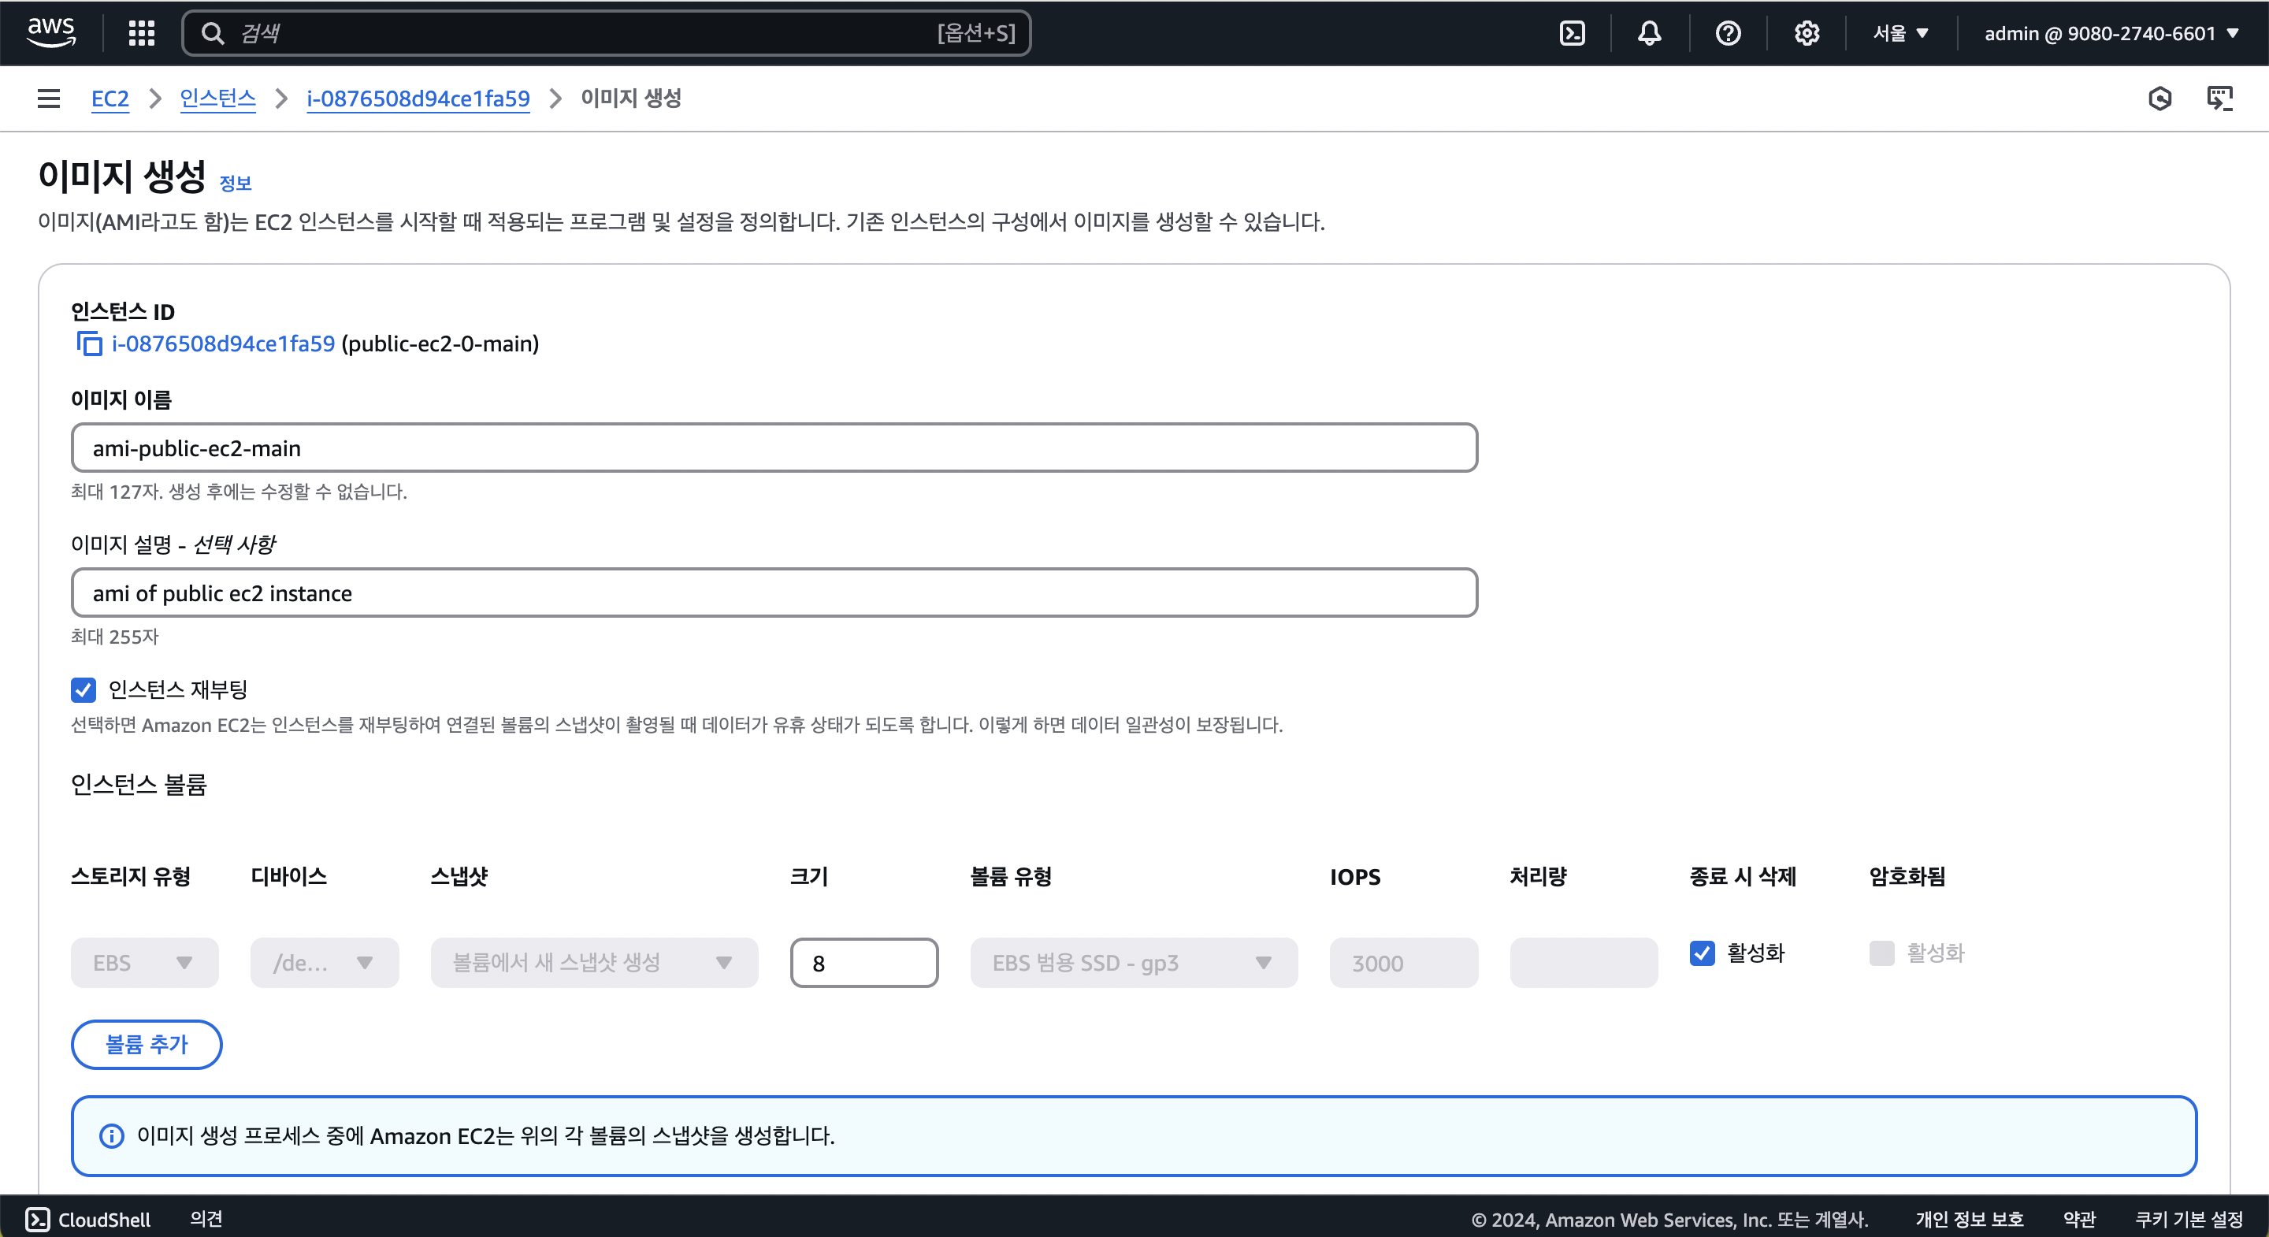The height and width of the screenshot is (1237, 2269).
Task: Uncheck the 인스턴스 재부팅 checkbox
Action: [x=84, y=690]
